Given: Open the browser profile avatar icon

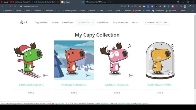Looking at the screenshot, I should 185,6.
